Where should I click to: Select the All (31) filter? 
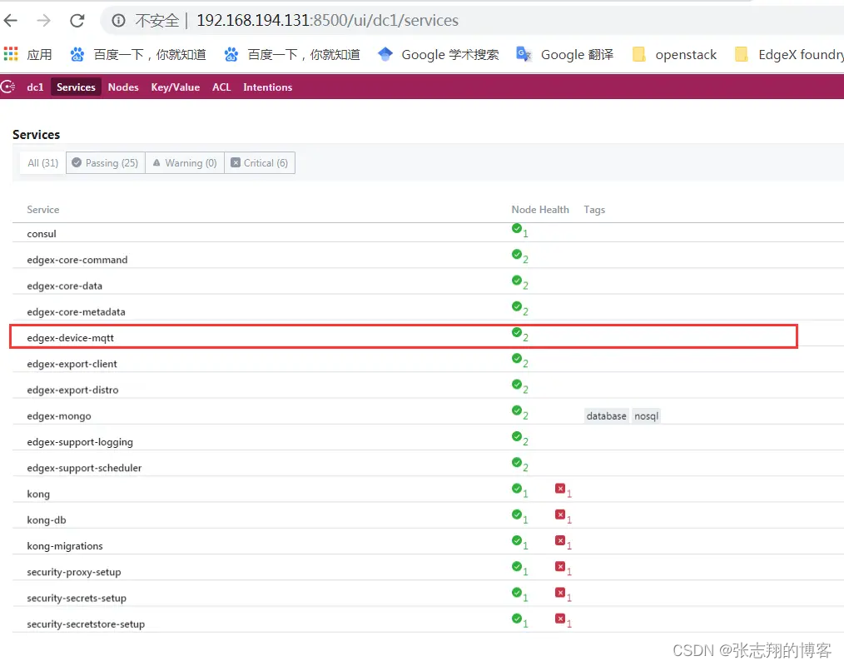coord(42,162)
